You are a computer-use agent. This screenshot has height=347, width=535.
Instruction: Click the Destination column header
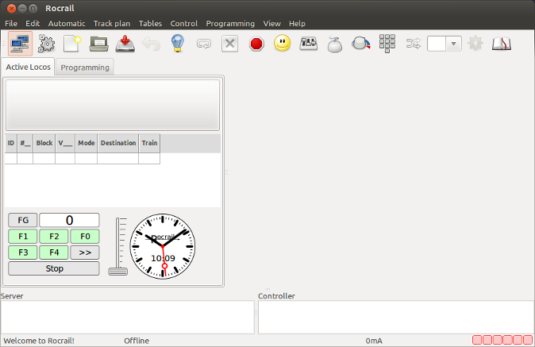(x=117, y=143)
